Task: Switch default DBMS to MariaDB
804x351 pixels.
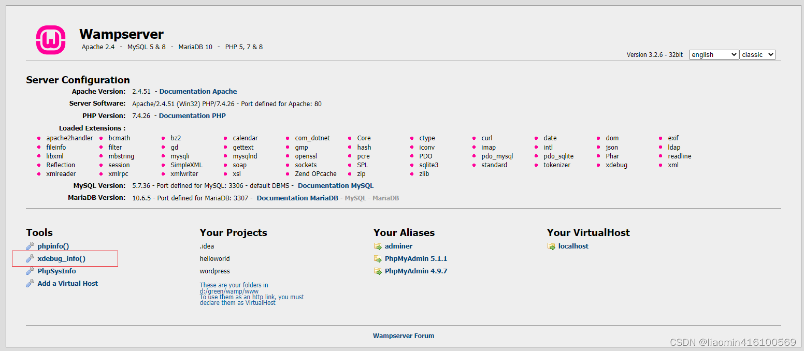Action: point(386,197)
